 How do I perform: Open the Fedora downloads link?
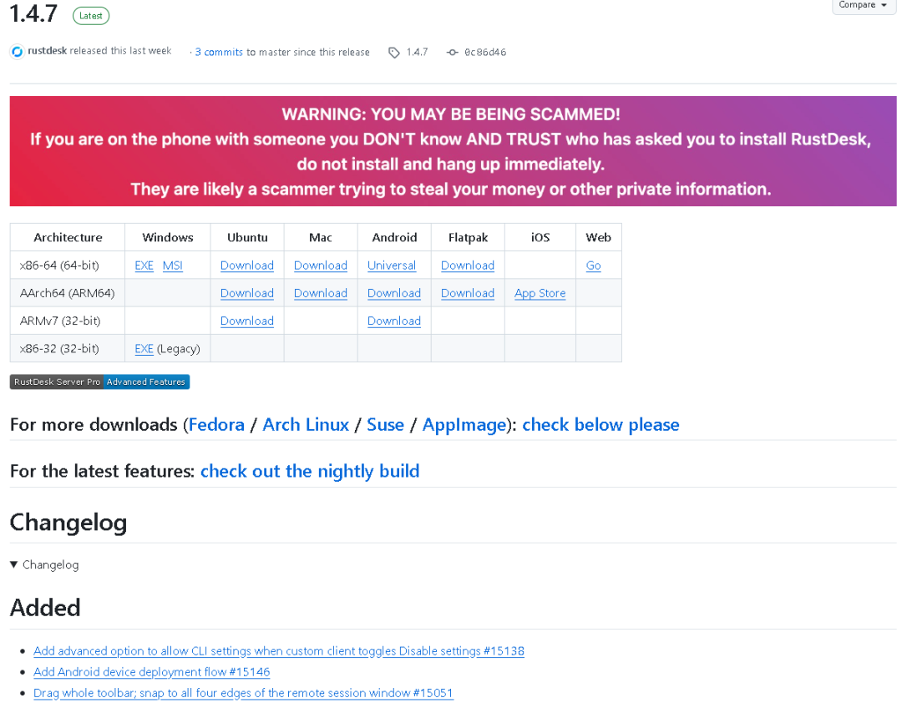pyautogui.click(x=216, y=425)
